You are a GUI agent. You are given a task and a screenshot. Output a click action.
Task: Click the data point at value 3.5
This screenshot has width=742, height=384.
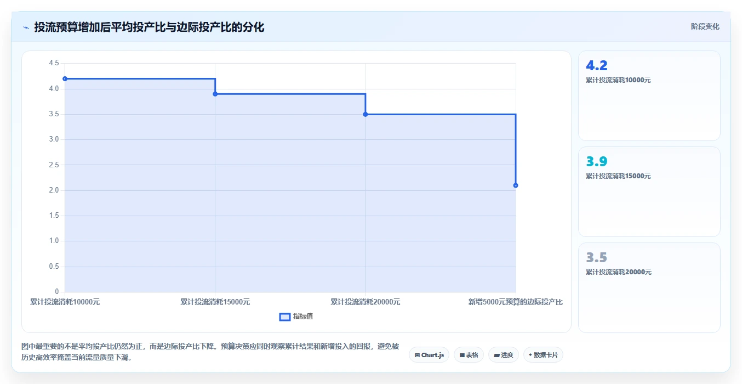(366, 114)
